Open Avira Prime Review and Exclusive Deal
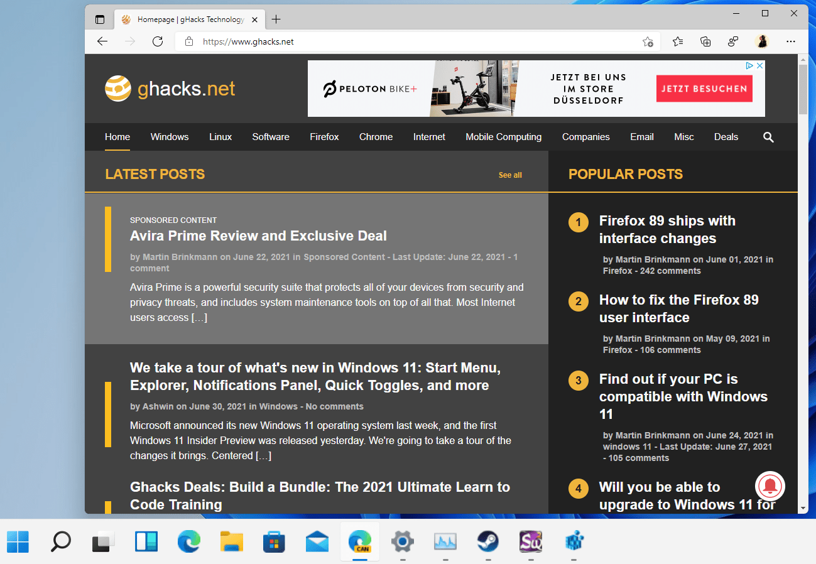This screenshot has width=816, height=564. tap(258, 236)
